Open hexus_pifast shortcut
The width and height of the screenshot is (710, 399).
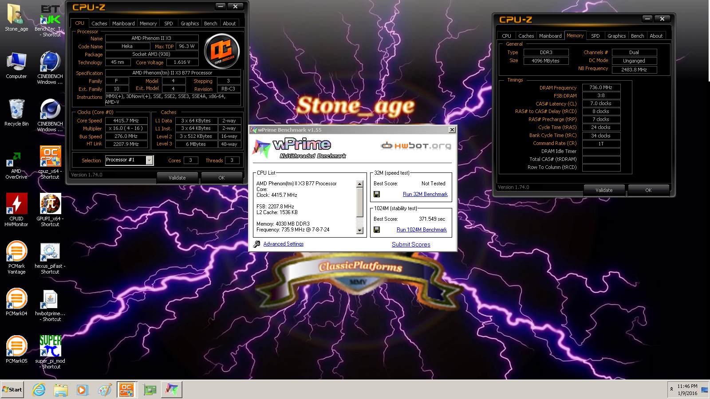(50, 258)
